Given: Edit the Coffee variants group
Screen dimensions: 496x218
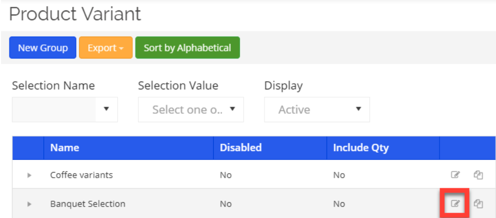Looking at the screenshot, I should (x=455, y=175).
